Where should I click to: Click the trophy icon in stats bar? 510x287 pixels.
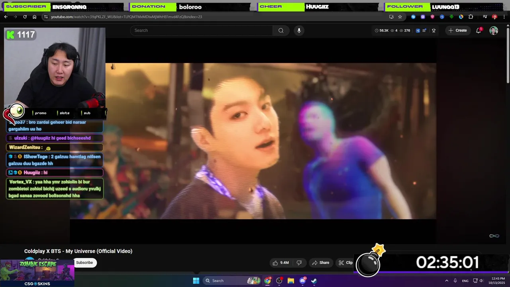(x=434, y=30)
